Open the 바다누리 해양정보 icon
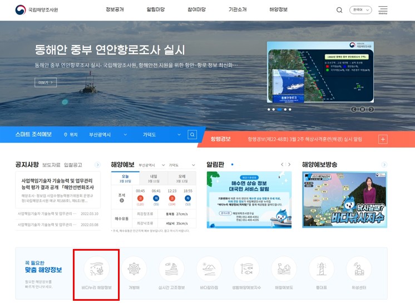The height and width of the screenshot is (303, 415). coord(97,270)
